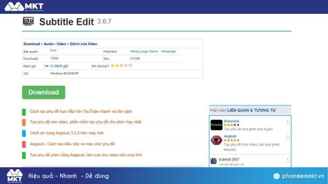Image resolution: width=328 pixels, height=184 pixels.
Task: Download Subscene via its arrow icon
Action: coord(288,122)
